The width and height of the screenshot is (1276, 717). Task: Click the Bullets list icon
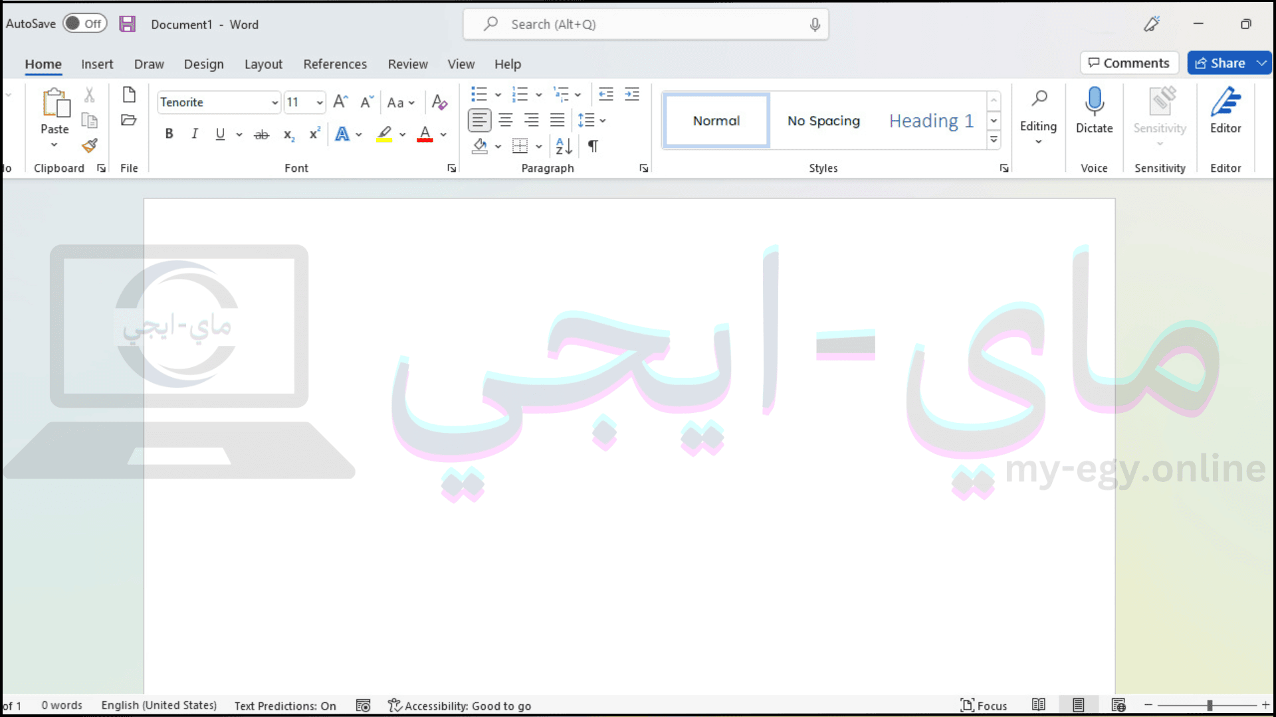[x=479, y=94]
